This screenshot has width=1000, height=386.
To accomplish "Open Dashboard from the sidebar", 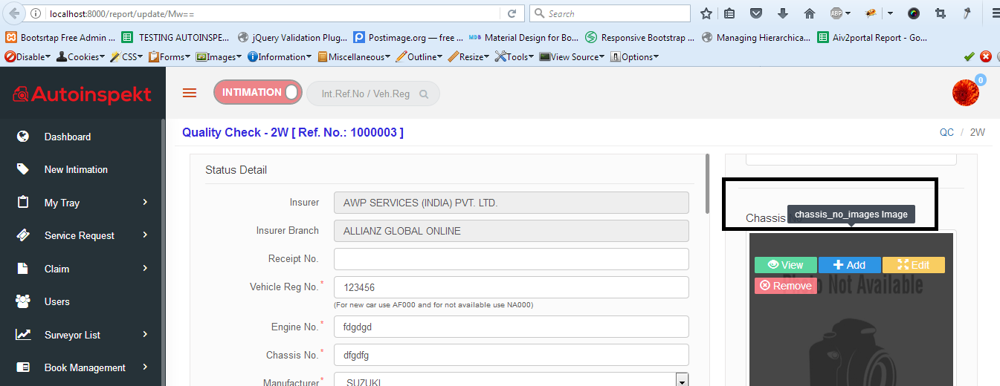I will pyautogui.click(x=67, y=137).
